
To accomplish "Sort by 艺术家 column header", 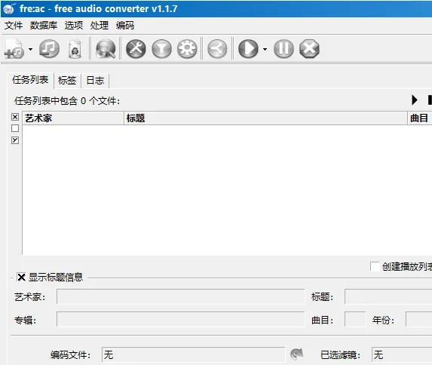I will [73, 118].
